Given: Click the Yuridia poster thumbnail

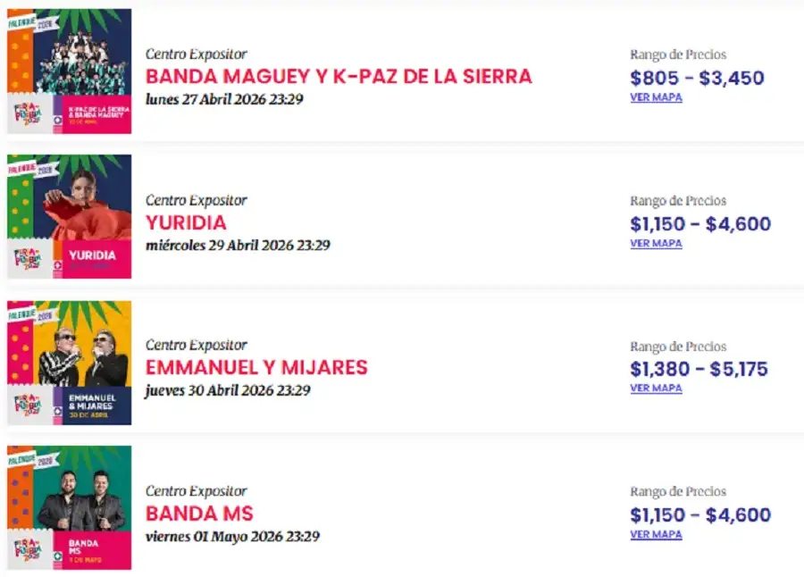Looking at the screenshot, I should (x=68, y=216).
